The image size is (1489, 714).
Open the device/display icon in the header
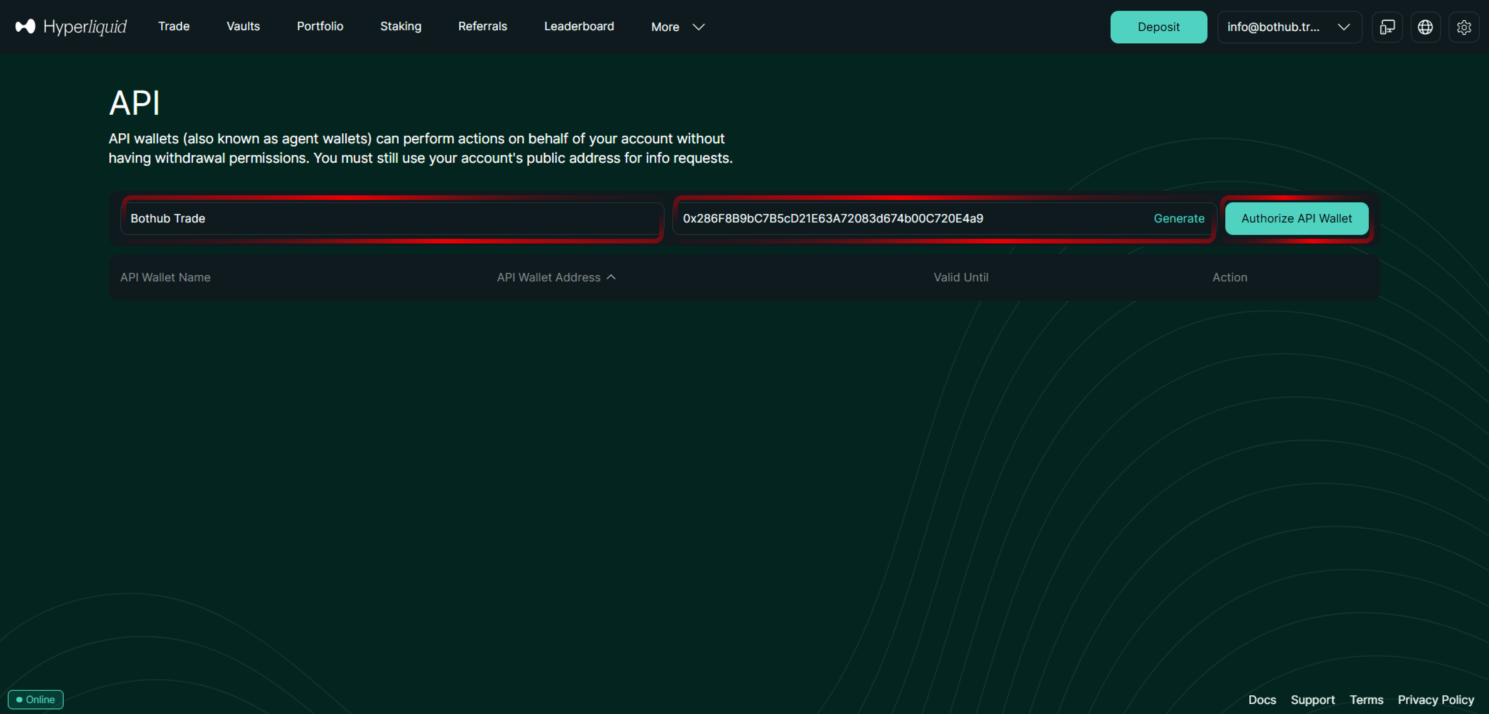1387,27
